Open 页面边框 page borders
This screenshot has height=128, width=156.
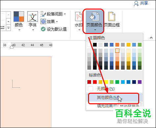(x=112, y=20)
